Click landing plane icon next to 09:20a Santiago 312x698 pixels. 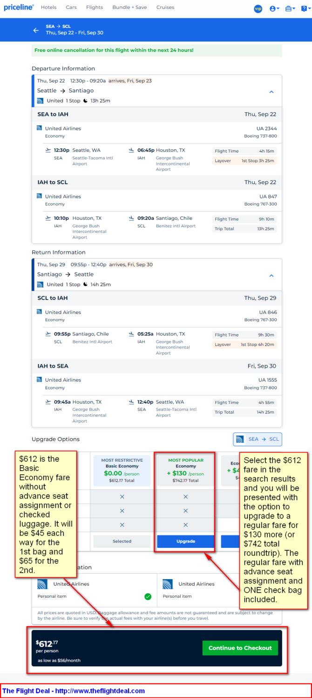132,218
